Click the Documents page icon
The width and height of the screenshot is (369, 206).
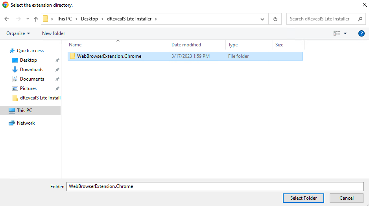coord(15,79)
